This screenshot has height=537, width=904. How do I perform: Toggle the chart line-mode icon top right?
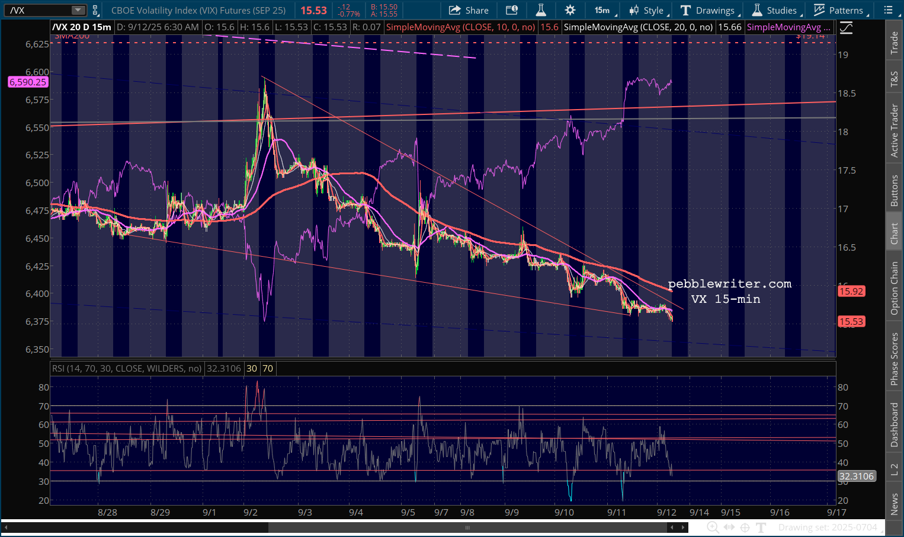(846, 27)
